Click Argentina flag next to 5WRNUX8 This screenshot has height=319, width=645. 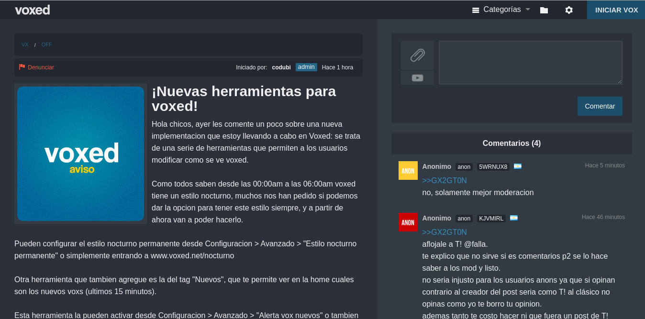[517, 166]
